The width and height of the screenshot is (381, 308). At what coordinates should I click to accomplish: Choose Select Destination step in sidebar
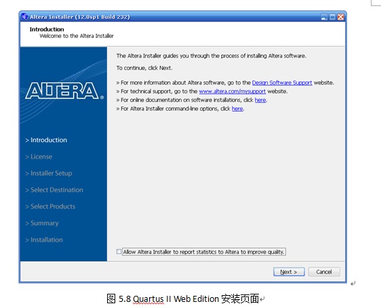pos(54,190)
